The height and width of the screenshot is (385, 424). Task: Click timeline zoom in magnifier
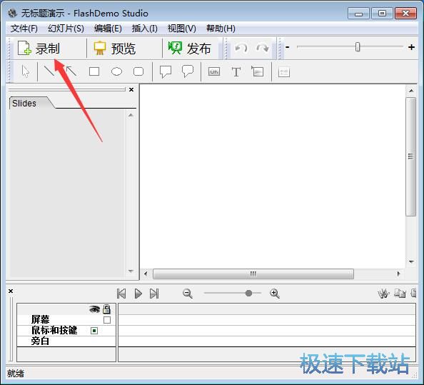click(275, 294)
